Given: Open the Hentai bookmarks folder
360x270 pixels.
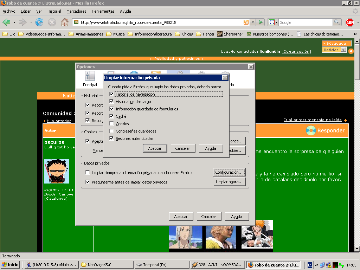Looking at the screenshot, I should pos(205,34).
